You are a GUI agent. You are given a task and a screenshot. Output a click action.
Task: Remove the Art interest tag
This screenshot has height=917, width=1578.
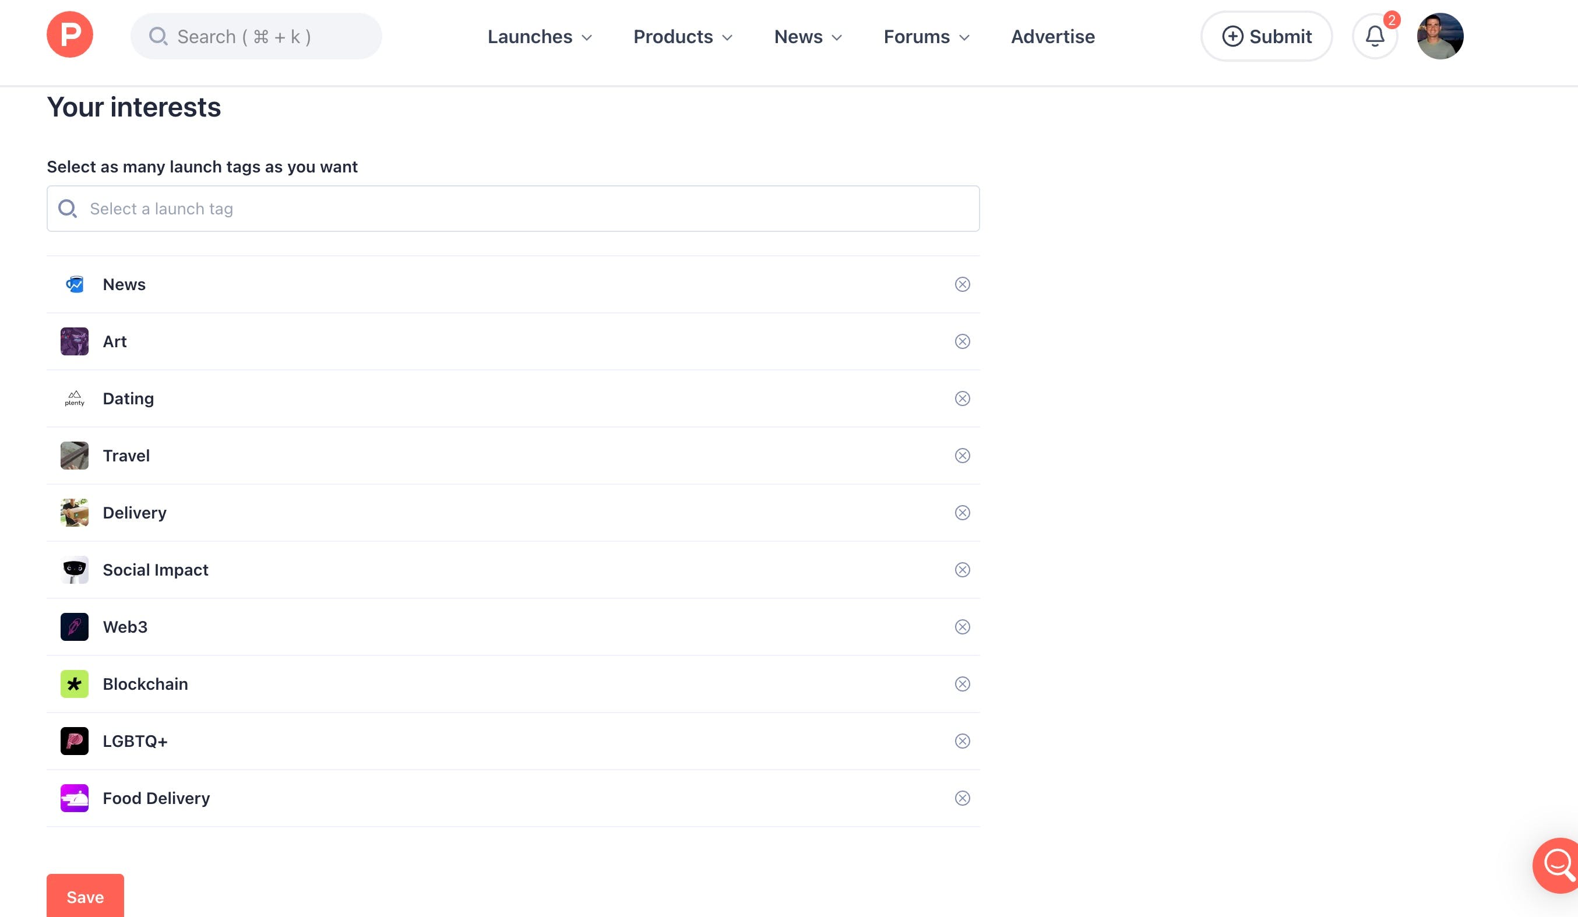pos(962,342)
